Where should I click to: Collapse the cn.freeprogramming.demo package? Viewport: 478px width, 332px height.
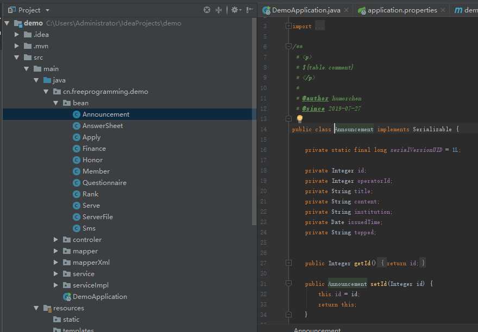46,92
